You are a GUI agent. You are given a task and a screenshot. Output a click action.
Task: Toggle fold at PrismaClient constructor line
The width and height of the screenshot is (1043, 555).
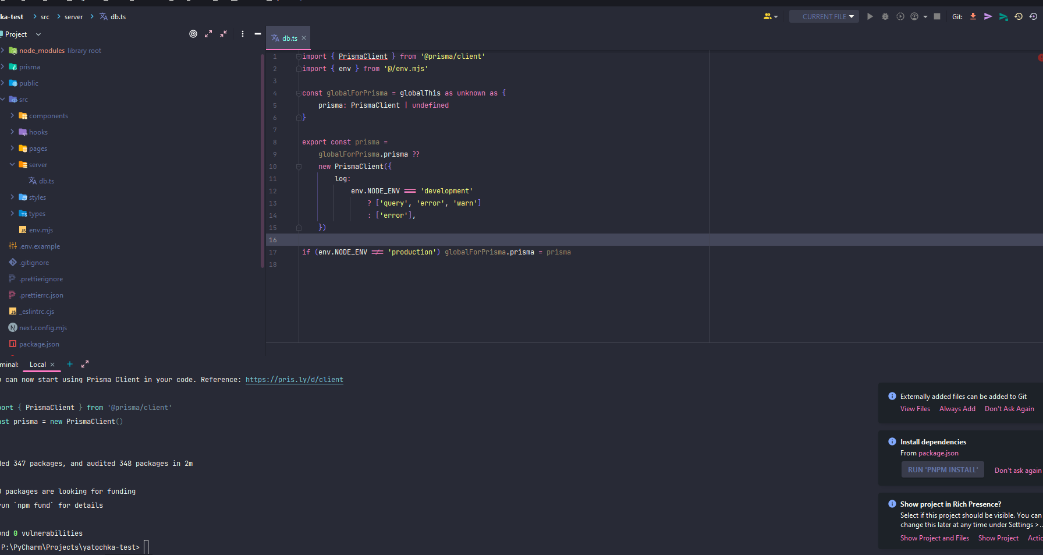tap(299, 167)
